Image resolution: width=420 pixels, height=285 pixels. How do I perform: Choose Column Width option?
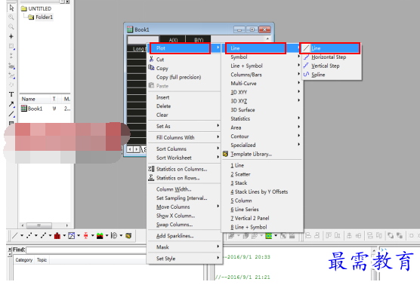click(x=184, y=189)
